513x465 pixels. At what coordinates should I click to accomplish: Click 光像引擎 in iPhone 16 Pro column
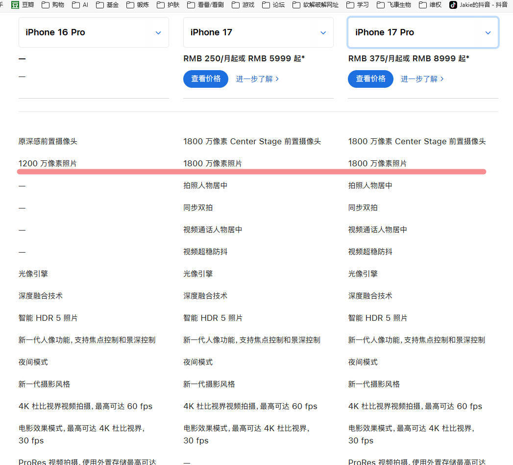coord(33,274)
